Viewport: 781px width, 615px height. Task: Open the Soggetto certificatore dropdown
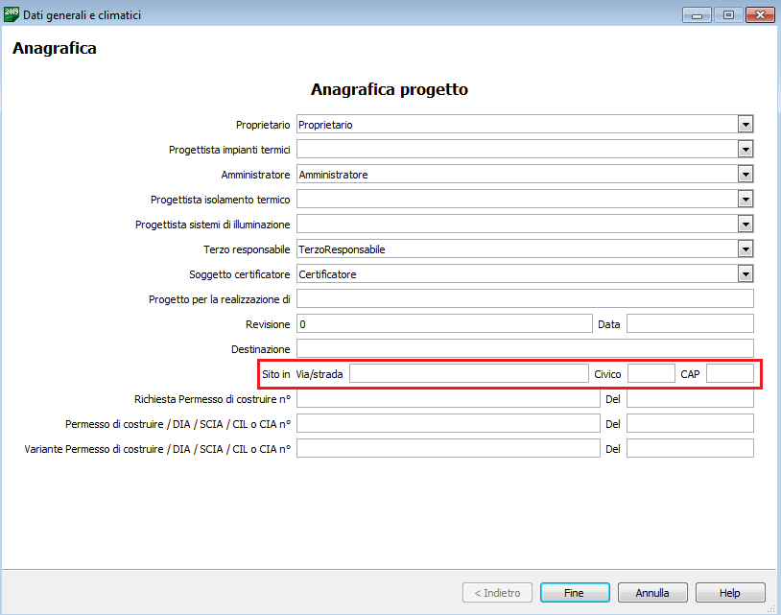(745, 274)
